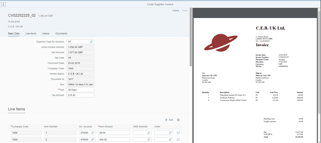The width and height of the screenshot is (321, 143).
Task: Add a new line item
Action: 169,120
